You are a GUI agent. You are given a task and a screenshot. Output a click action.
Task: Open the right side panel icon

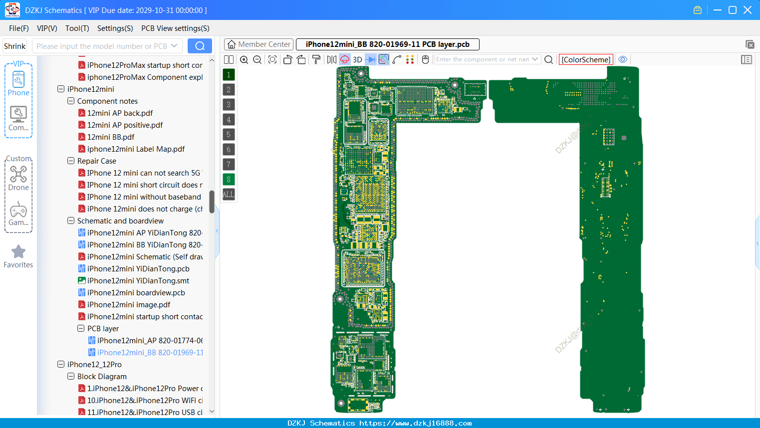point(747,59)
